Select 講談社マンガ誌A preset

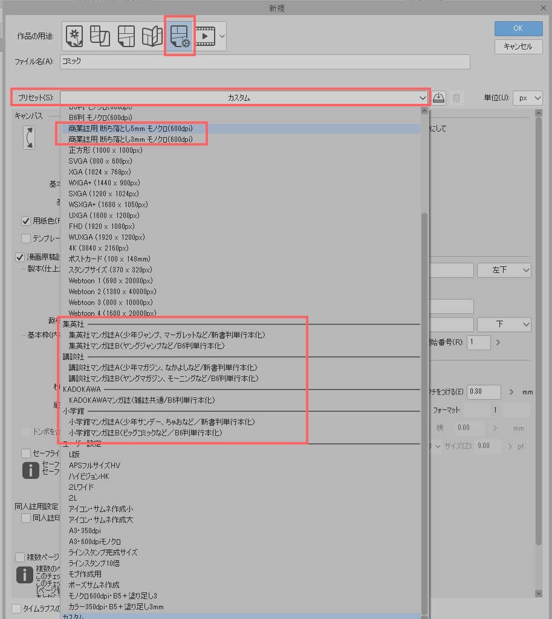click(240, 368)
